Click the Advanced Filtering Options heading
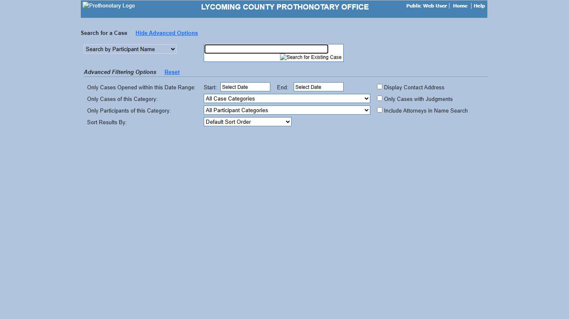The width and height of the screenshot is (569, 319). point(120,72)
